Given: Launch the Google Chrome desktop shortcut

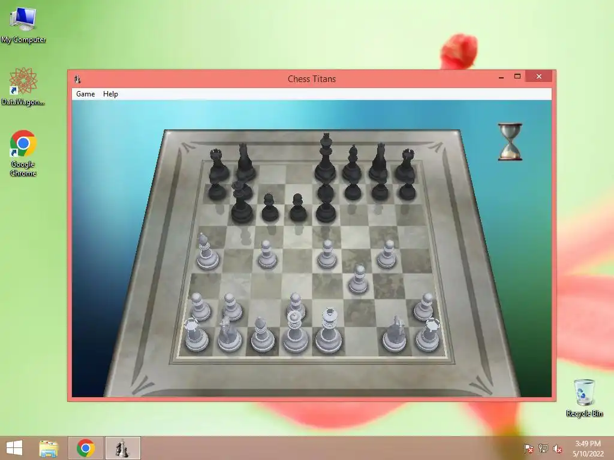Looking at the screenshot, I should pyautogui.click(x=23, y=153).
